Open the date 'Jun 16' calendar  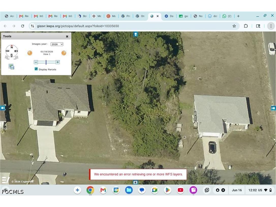pos(237,190)
